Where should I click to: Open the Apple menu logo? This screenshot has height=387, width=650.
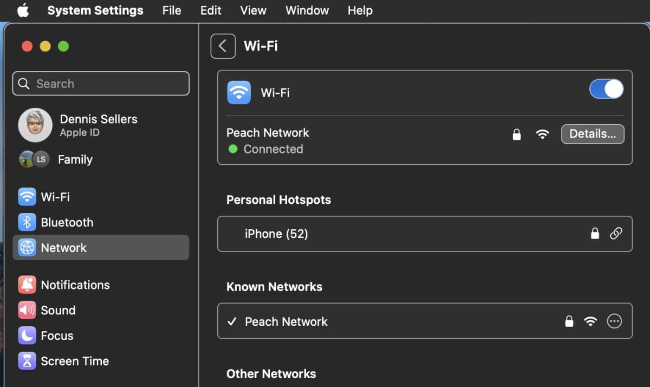(x=23, y=10)
